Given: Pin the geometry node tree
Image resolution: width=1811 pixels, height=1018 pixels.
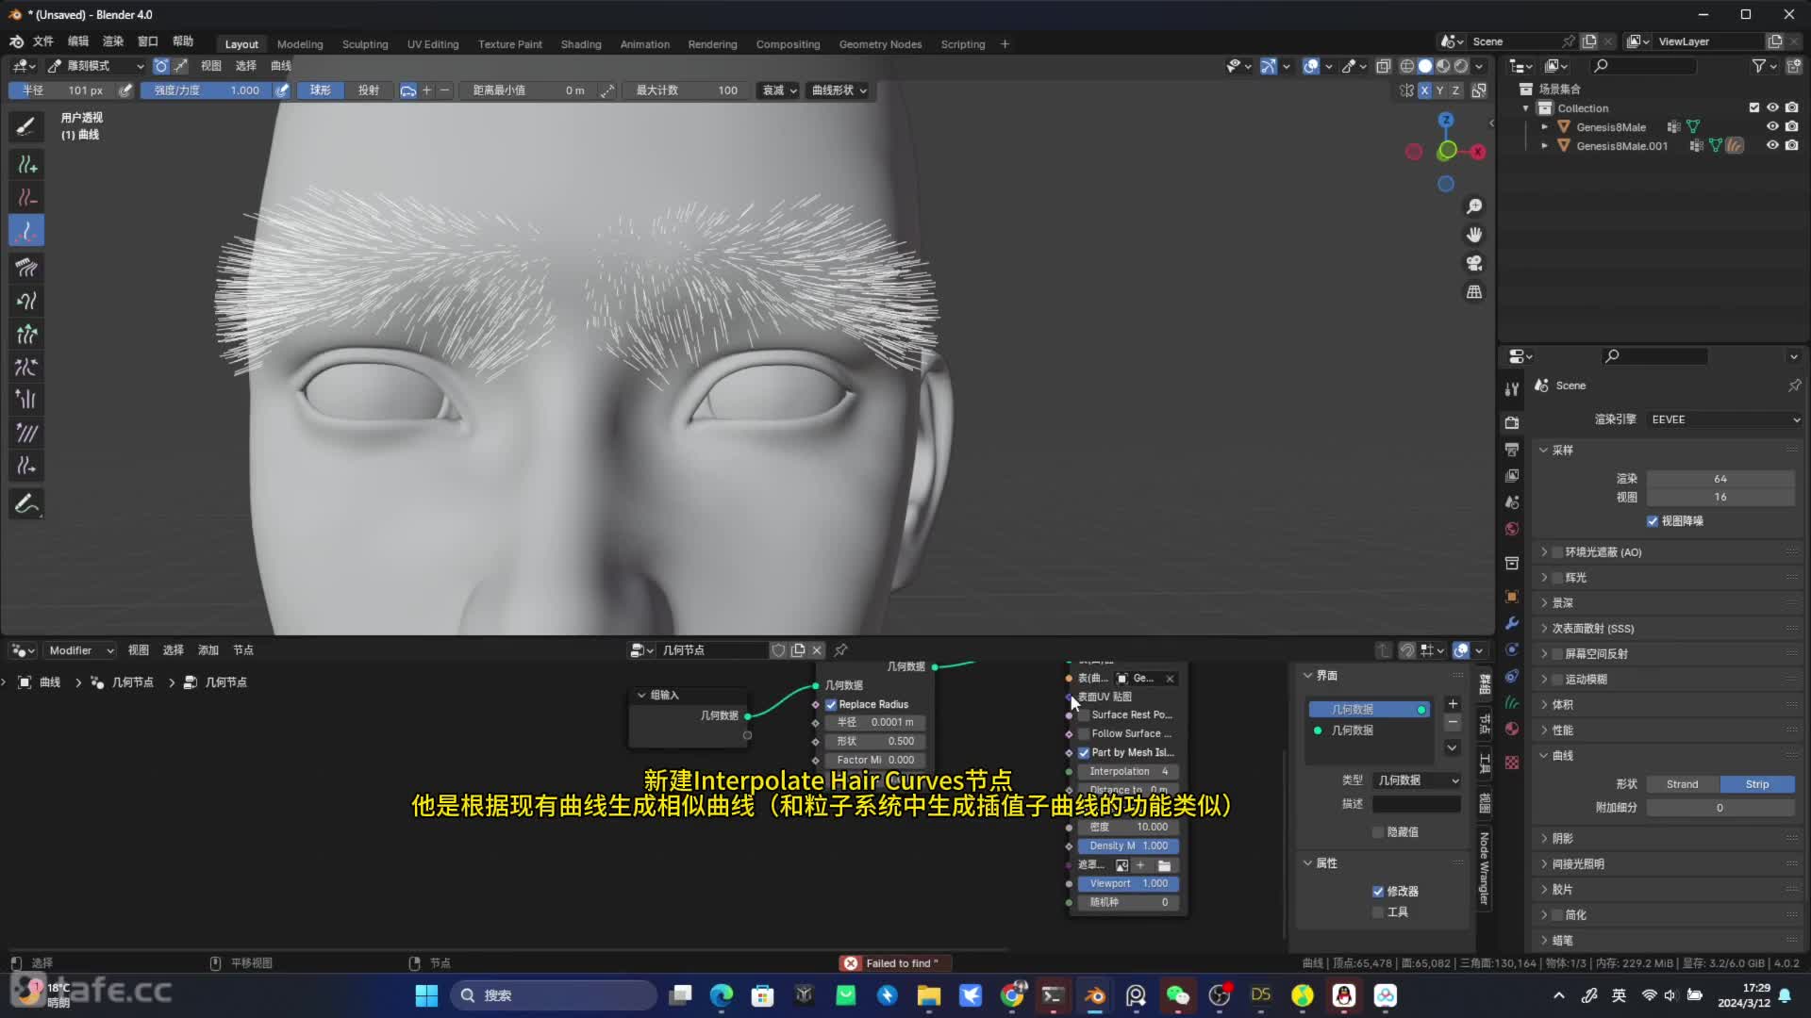Looking at the screenshot, I should tap(840, 650).
